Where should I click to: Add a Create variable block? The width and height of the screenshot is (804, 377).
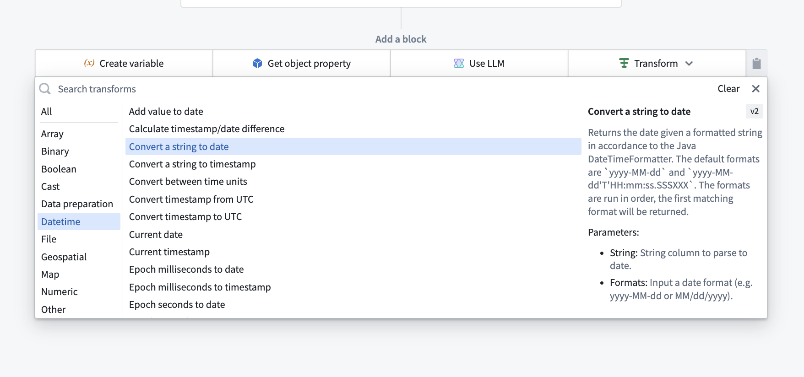[x=124, y=63]
